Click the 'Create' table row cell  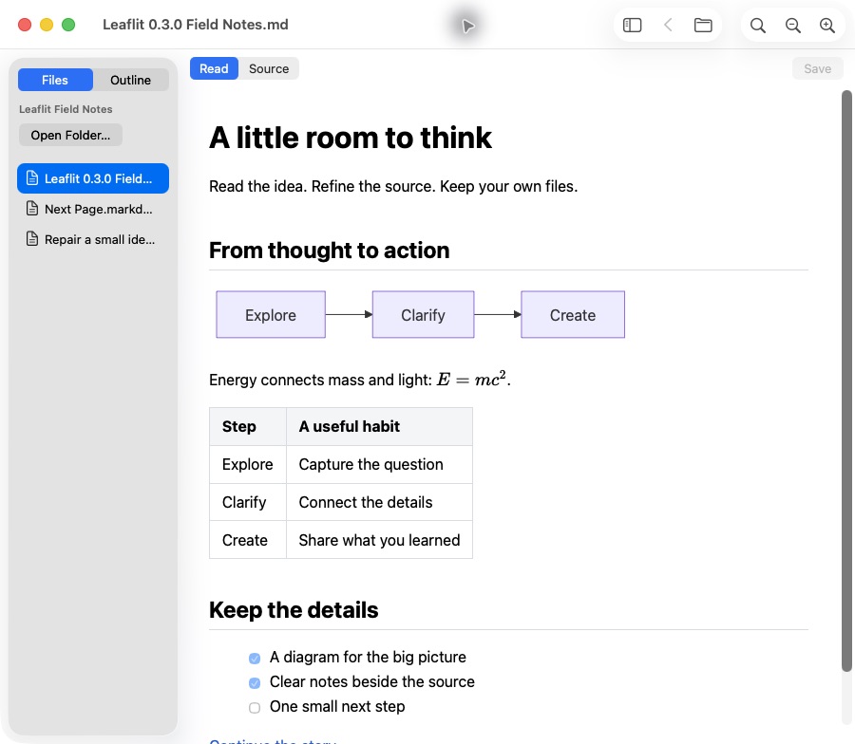tap(248, 540)
